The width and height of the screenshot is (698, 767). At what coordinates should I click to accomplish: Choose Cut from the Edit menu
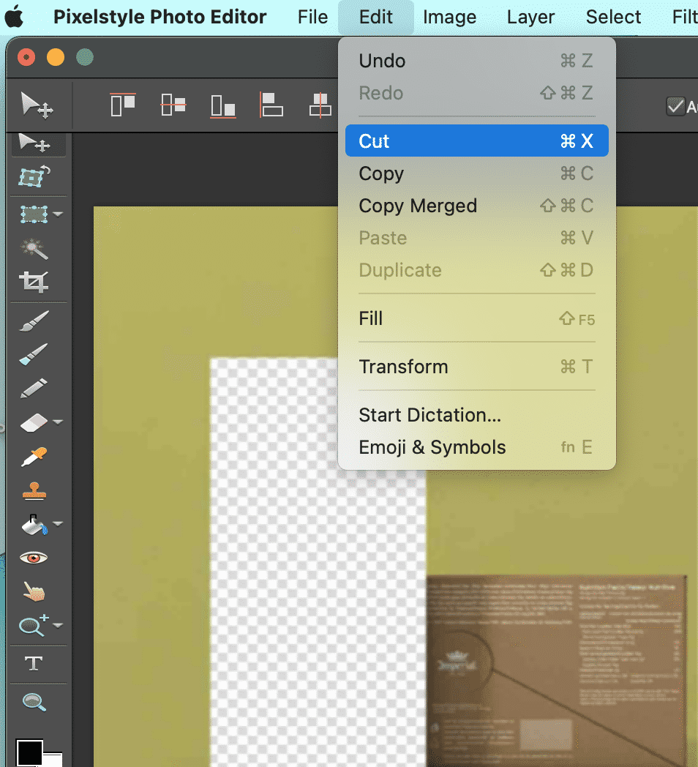(477, 141)
